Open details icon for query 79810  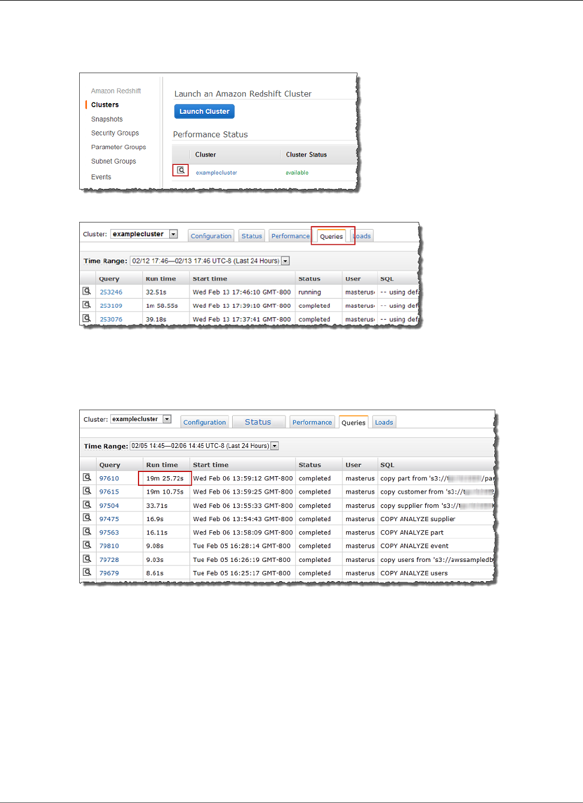pyautogui.click(x=87, y=545)
